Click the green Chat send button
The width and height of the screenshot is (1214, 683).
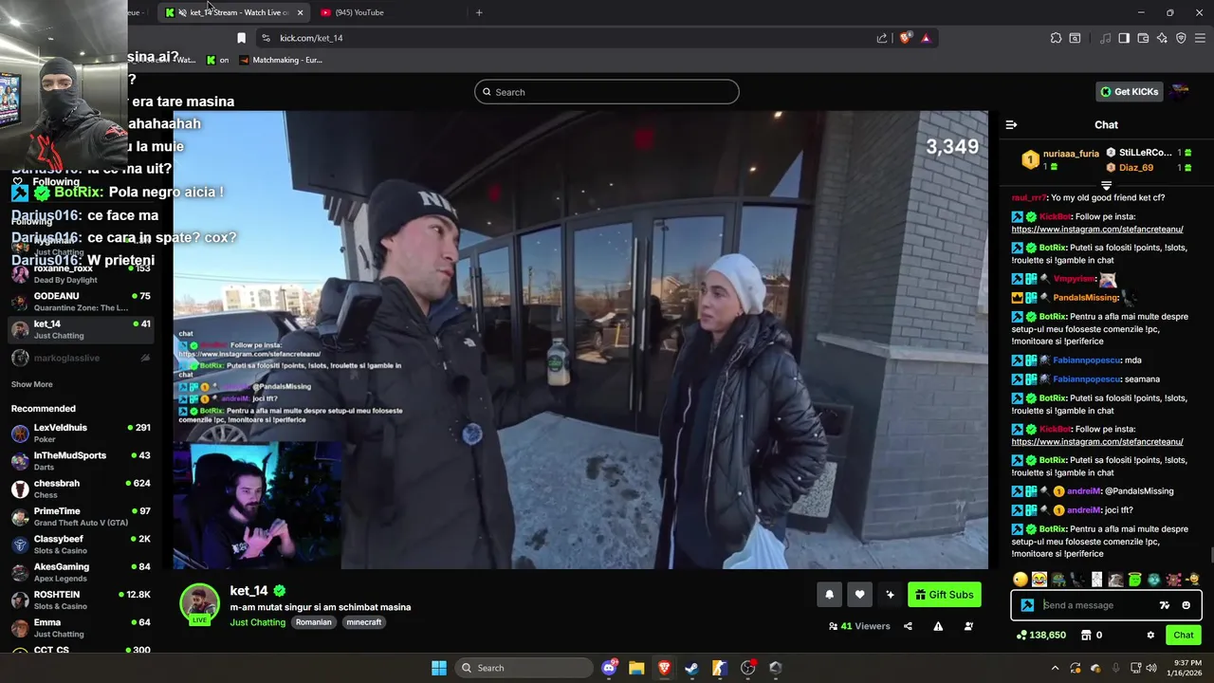1184,636
